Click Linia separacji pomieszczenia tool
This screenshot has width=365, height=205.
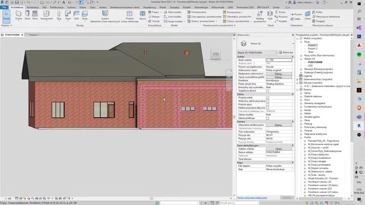204,17
